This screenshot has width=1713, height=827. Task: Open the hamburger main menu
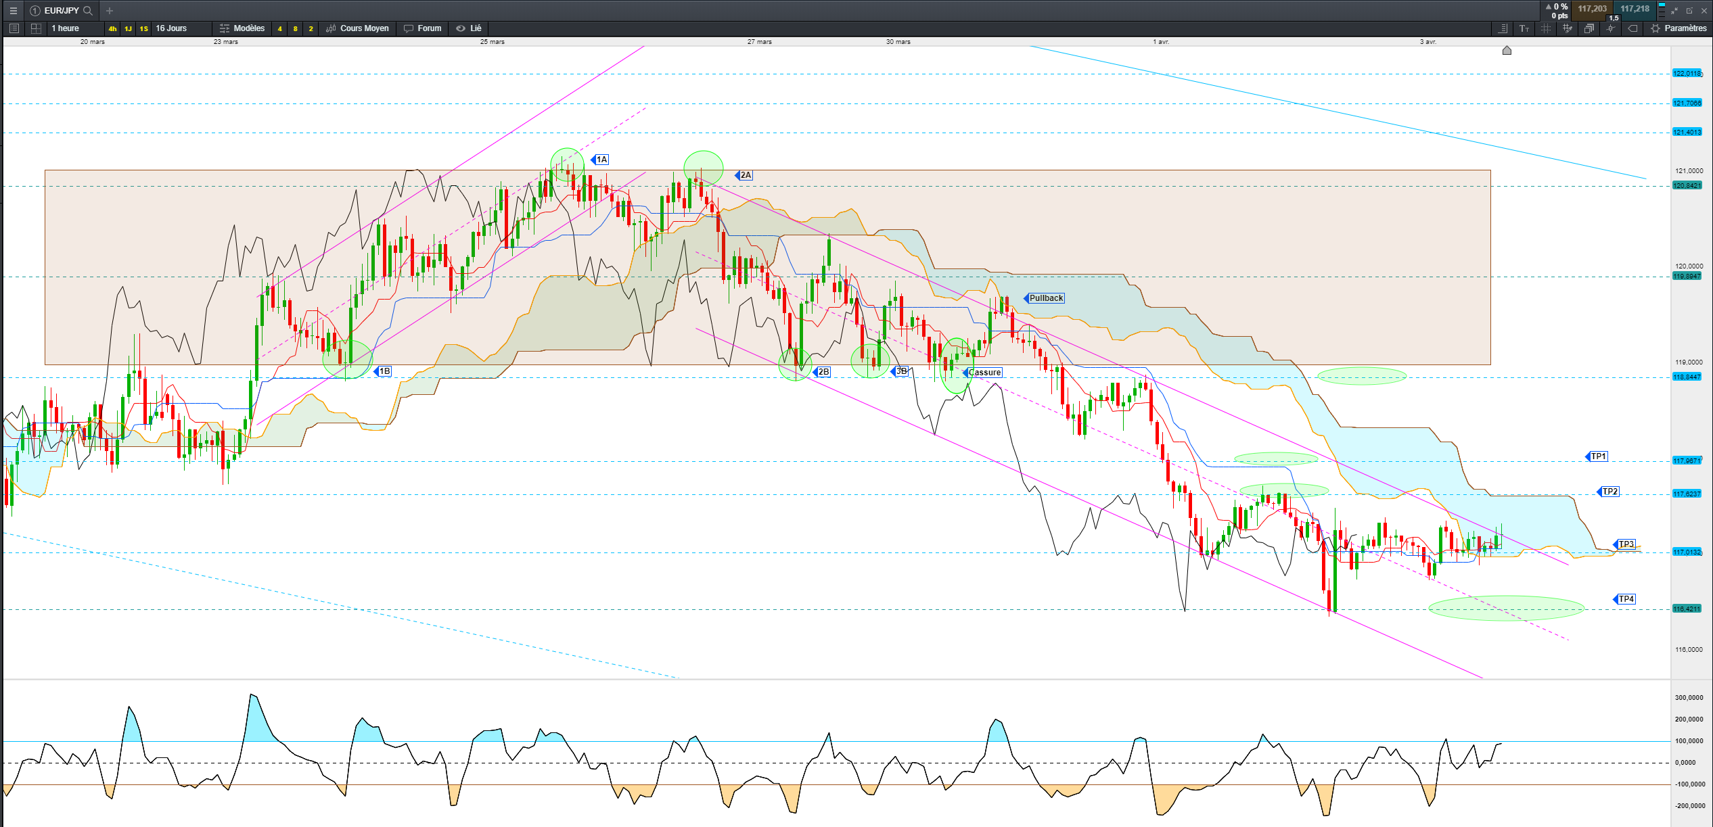point(13,10)
